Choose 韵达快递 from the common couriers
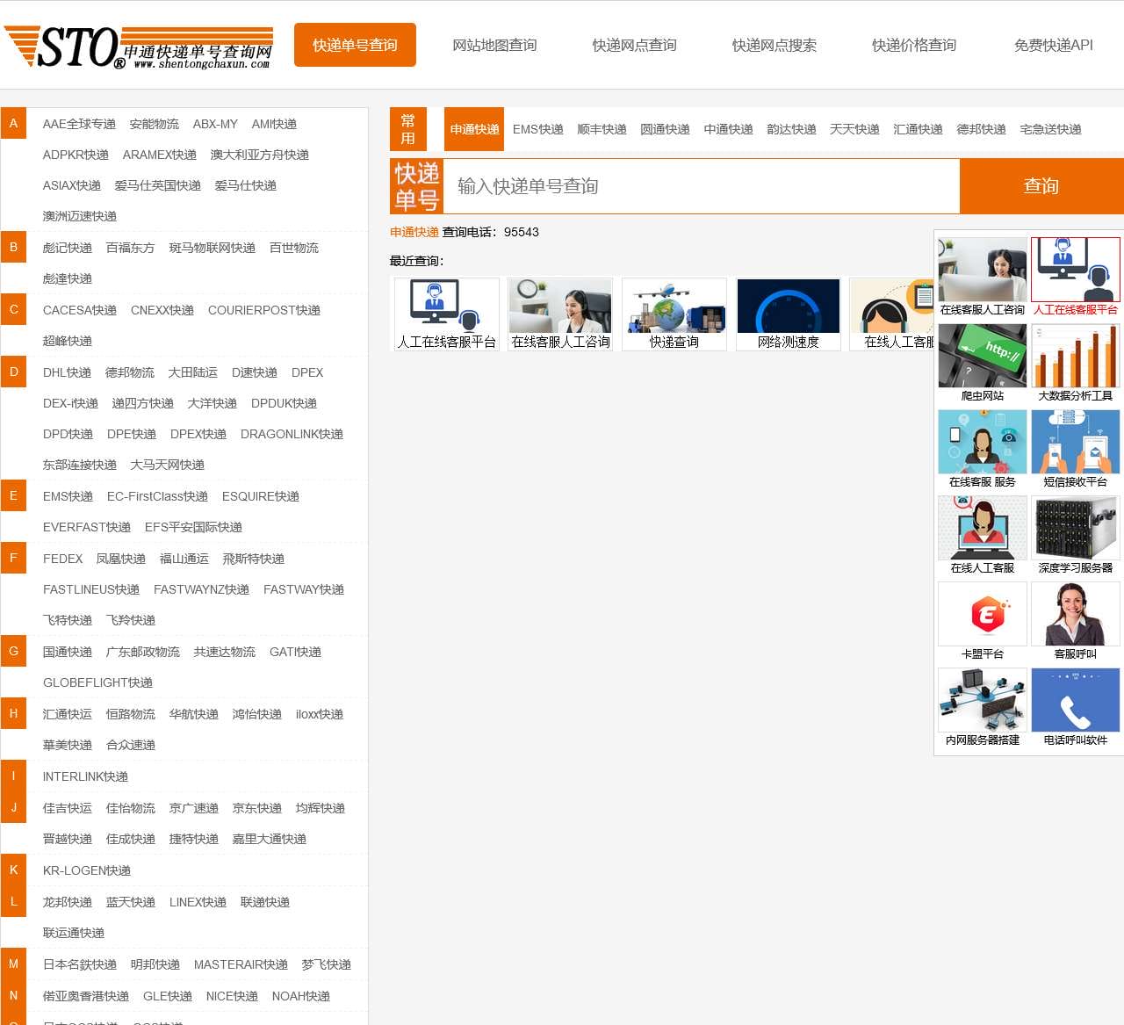1124x1025 pixels. 791,129
